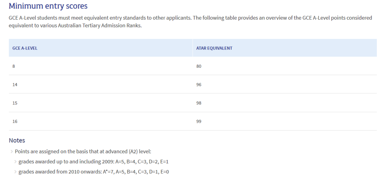
Task: Select the ATAR equivalent 80 cell
Action: tap(199, 66)
